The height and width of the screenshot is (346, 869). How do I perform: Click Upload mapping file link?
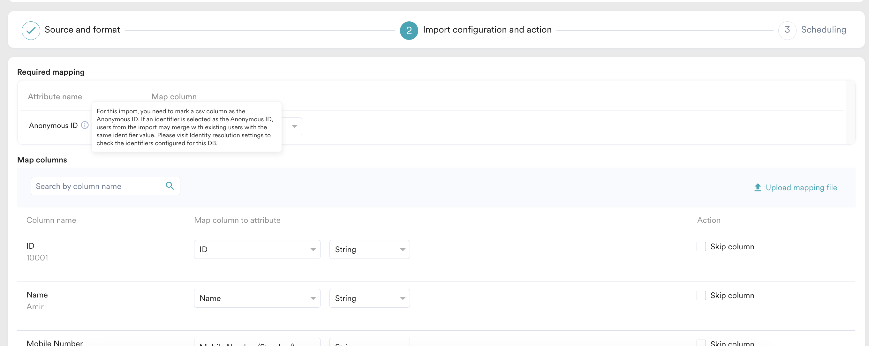(x=801, y=187)
